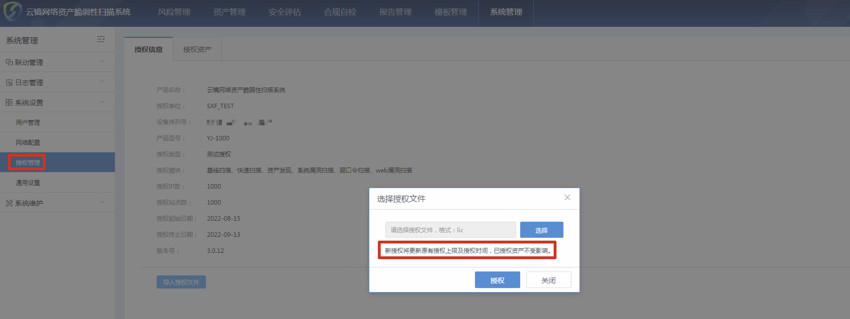
Task: Open the 模板管理 top menu
Action: click(x=451, y=12)
